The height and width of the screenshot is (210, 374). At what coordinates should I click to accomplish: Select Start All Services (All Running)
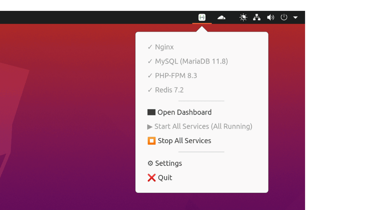tap(202, 126)
